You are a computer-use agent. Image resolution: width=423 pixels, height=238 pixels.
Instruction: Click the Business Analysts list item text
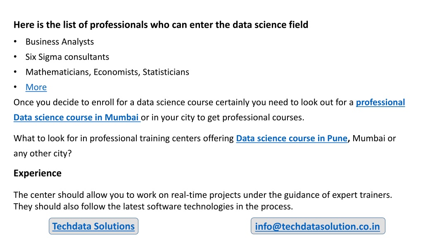59,42
